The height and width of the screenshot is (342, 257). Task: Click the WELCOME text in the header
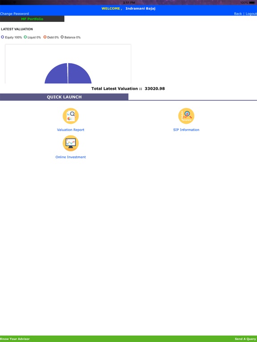click(x=111, y=8)
